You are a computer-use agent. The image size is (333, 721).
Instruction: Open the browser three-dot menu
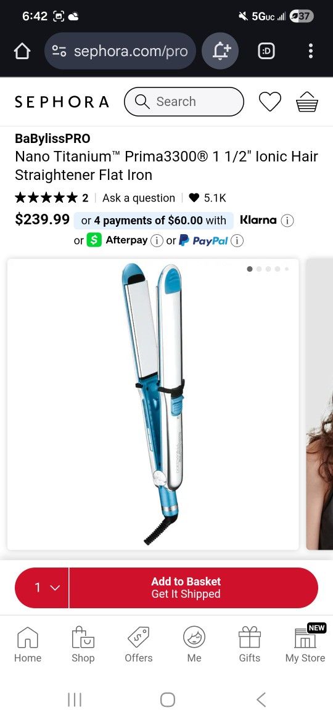[311, 51]
